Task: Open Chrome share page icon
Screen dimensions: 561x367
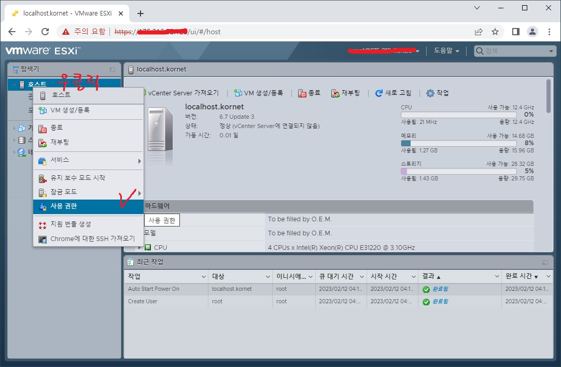Action: tap(479, 32)
